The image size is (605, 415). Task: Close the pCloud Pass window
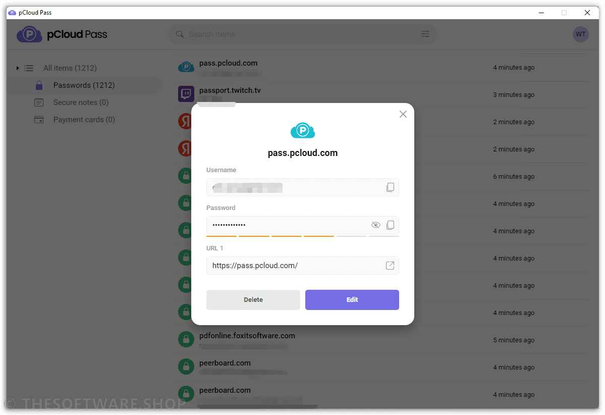[587, 12]
